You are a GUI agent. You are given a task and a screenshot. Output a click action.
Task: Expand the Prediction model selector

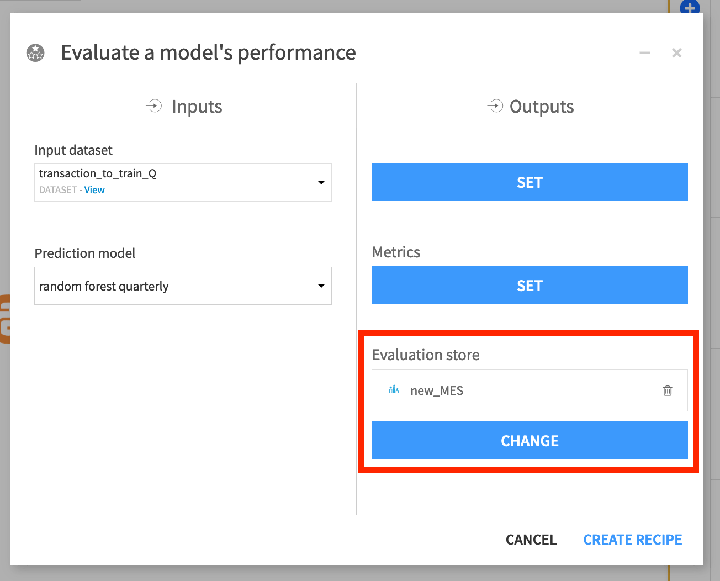pyautogui.click(x=321, y=286)
